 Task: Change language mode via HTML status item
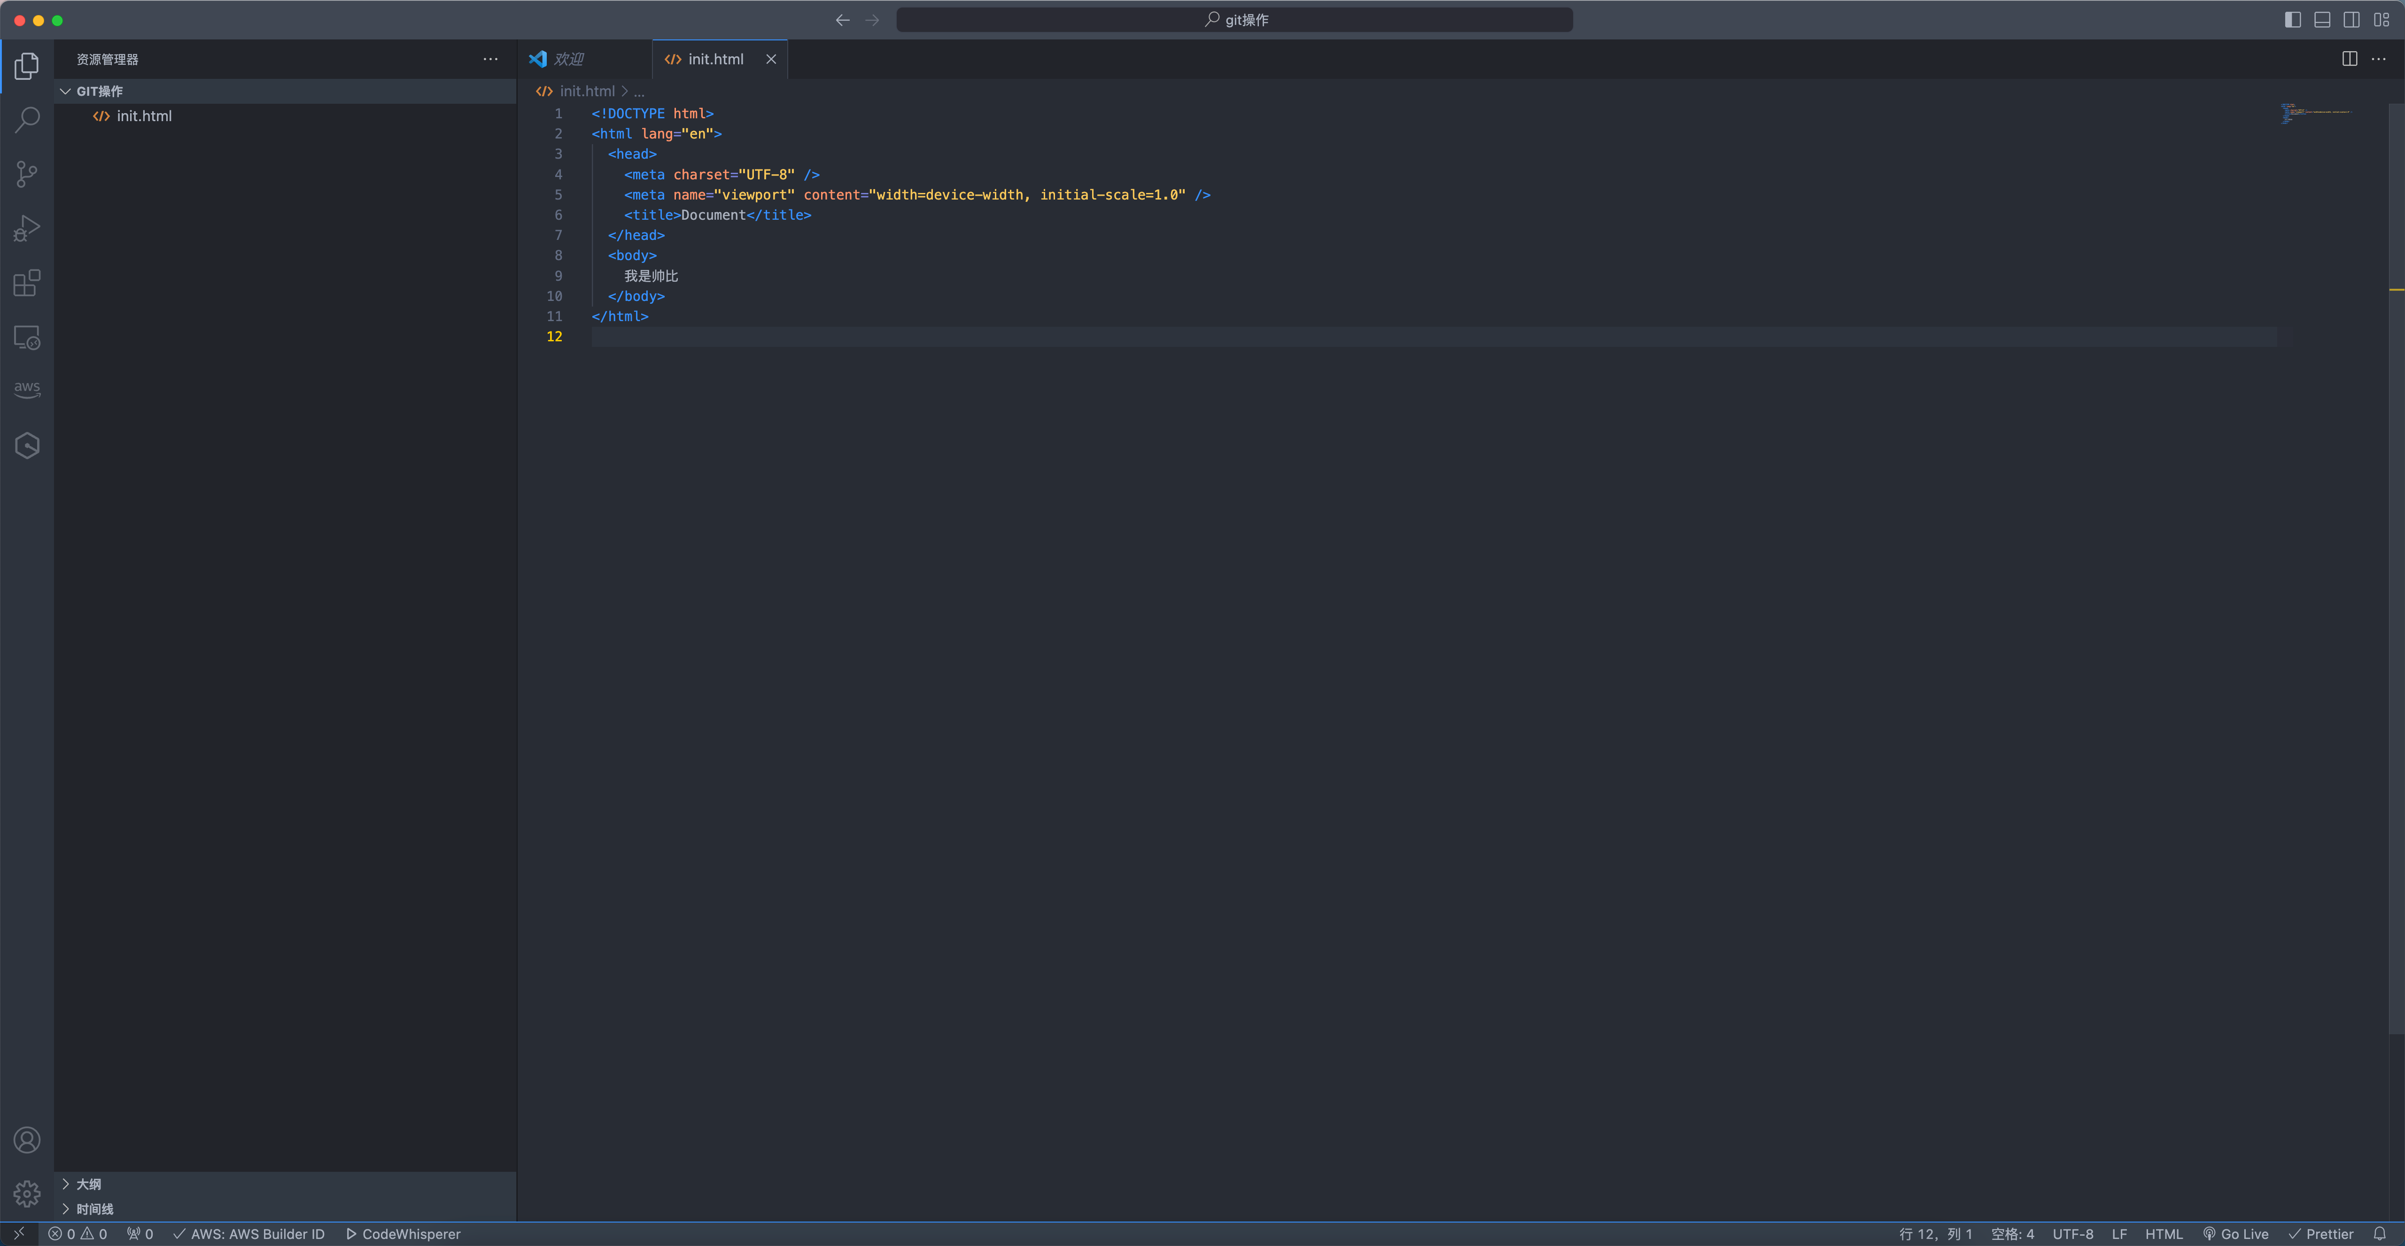2163,1234
